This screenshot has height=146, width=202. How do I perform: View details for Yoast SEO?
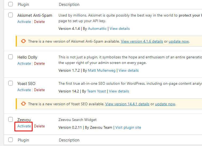tap(119, 91)
